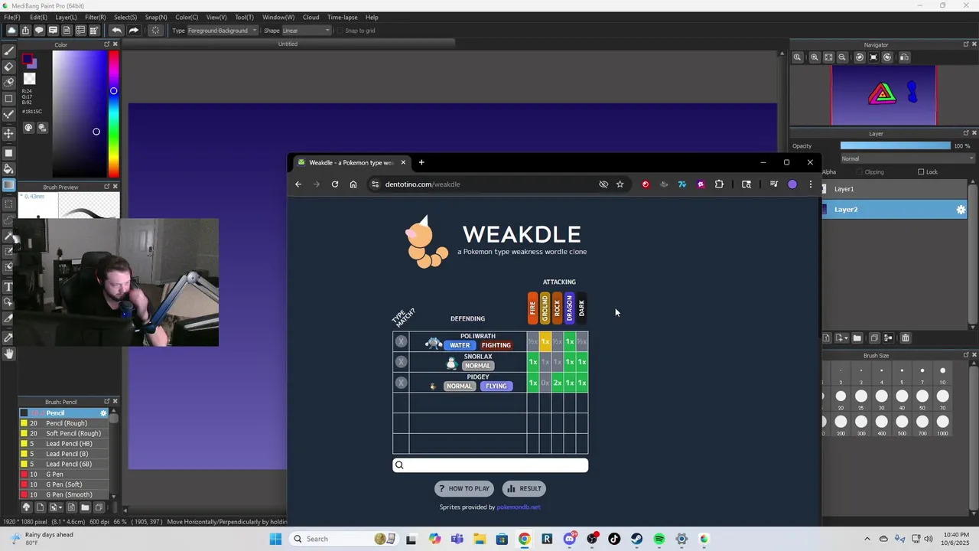Open Chrome three-dot menu
Screen dimensions: 979x551
pyautogui.click(x=811, y=184)
